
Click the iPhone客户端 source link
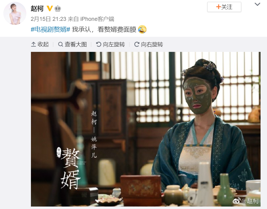point(97,19)
